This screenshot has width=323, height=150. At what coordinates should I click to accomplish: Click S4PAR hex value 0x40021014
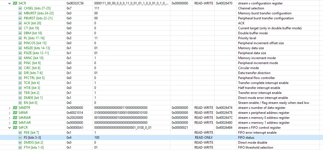(x=75, y=112)
